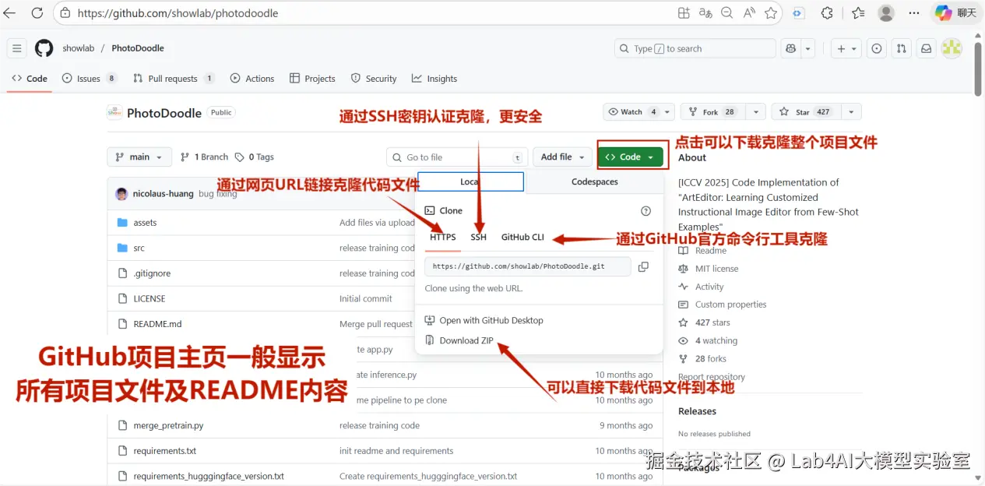Click the Fork button
Image resolution: width=985 pixels, height=486 pixels.
click(x=712, y=112)
